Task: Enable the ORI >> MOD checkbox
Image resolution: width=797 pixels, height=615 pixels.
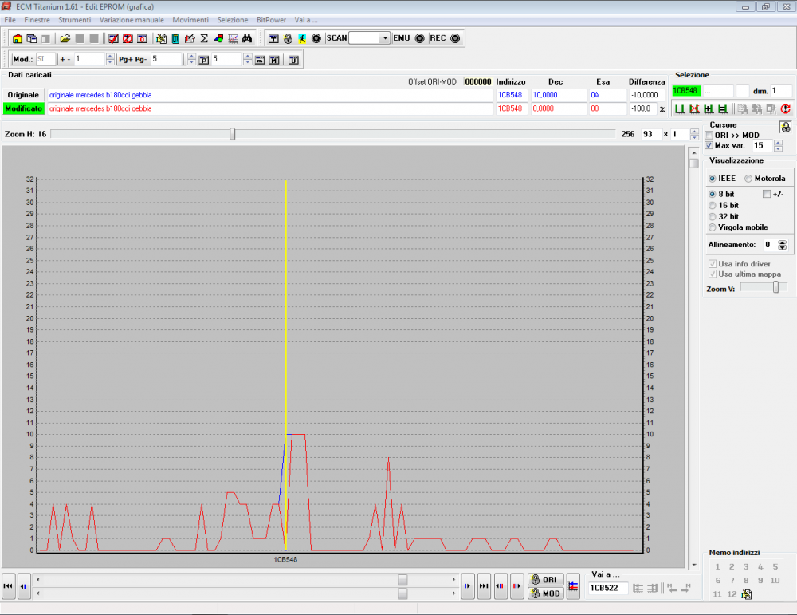Action: pyautogui.click(x=709, y=136)
